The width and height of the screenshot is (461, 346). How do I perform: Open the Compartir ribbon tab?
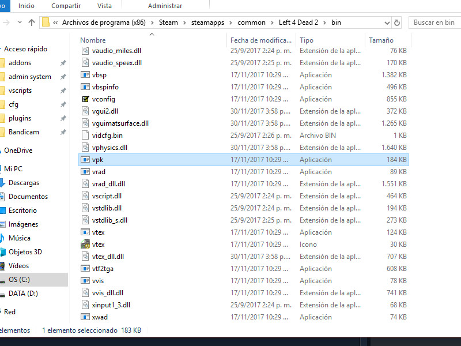point(66,6)
